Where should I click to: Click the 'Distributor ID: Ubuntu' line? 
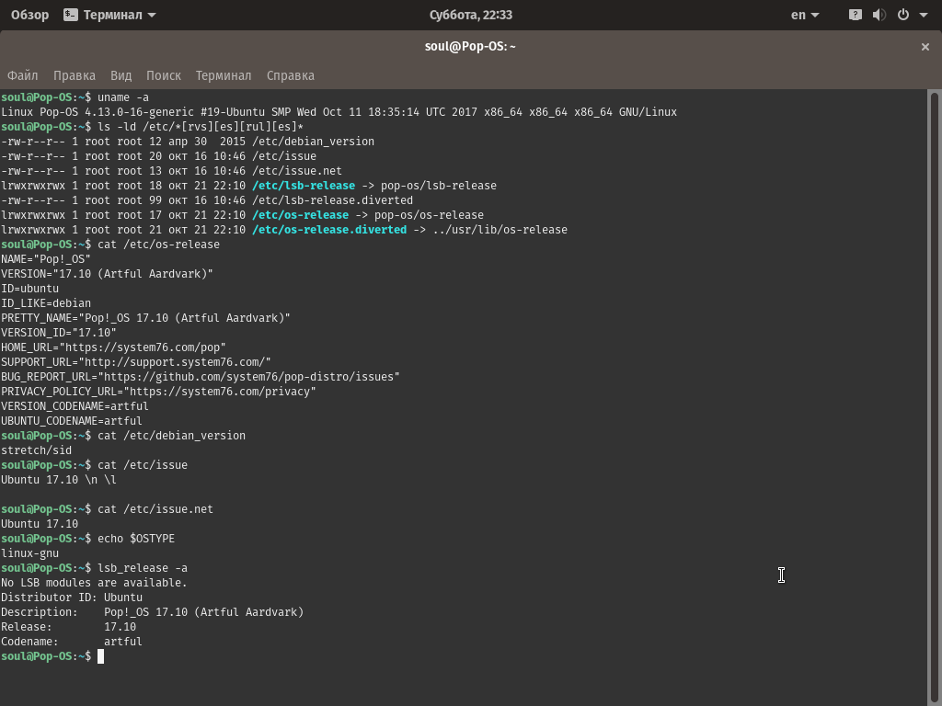pyautogui.click(x=72, y=598)
